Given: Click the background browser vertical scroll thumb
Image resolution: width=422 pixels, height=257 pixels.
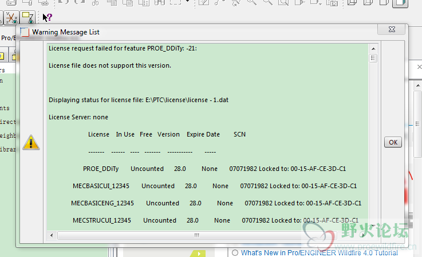Looking at the screenshot, I should [x=417, y=124].
